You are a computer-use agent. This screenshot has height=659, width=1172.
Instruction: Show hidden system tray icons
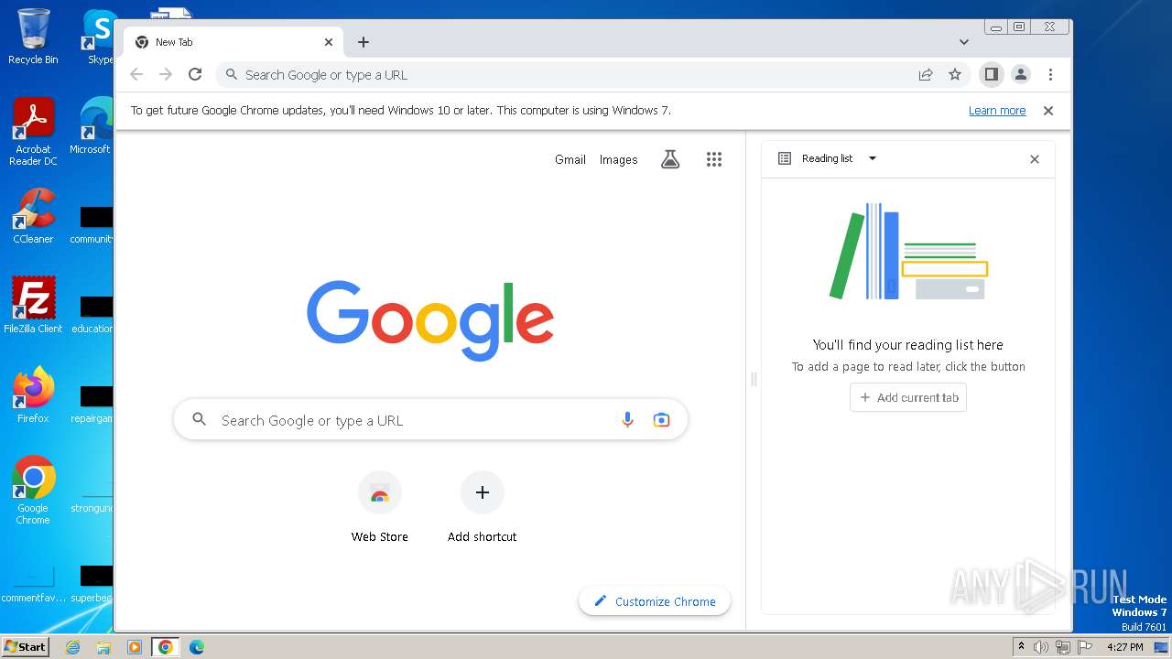click(x=1021, y=647)
